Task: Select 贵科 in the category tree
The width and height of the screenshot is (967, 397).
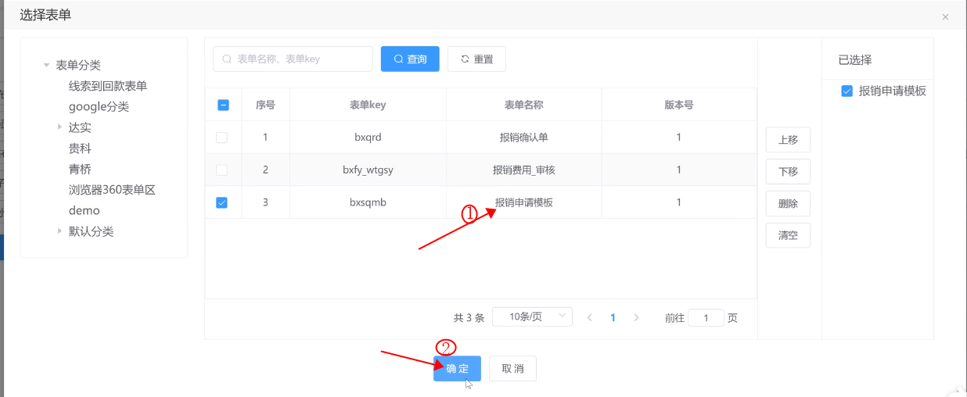Action: click(80, 148)
